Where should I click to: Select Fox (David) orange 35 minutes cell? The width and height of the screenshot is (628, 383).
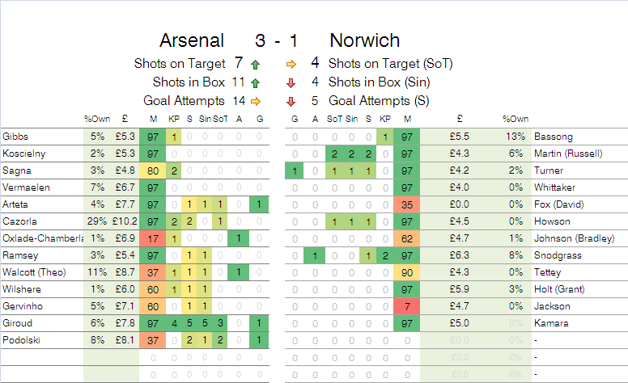(407, 204)
